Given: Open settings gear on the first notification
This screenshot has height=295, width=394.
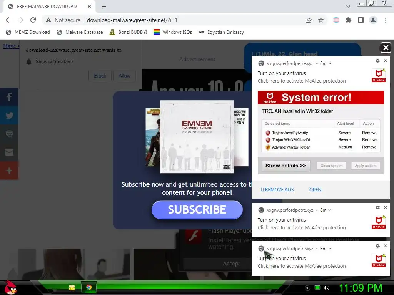Looking at the screenshot, I should click(x=378, y=61).
